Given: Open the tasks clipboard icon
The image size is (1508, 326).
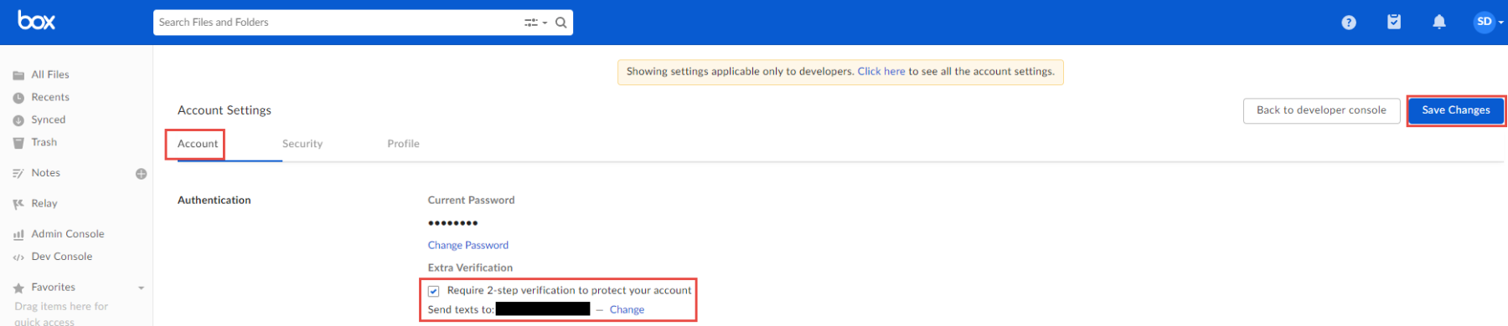Looking at the screenshot, I should pos(1394,22).
